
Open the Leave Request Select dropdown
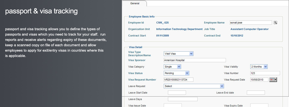[x=194, y=86]
